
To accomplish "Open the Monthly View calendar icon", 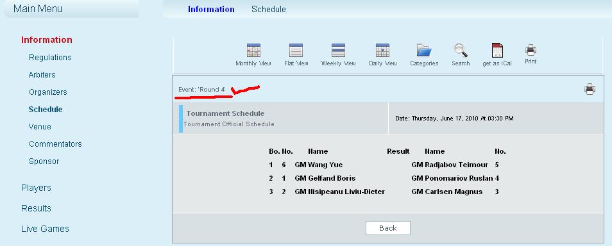I will (x=253, y=51).
